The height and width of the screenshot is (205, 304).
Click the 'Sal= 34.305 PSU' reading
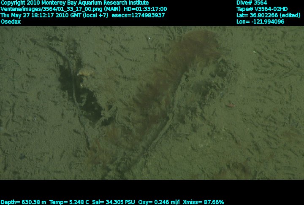pyautogui.click(x=114, y=202)
